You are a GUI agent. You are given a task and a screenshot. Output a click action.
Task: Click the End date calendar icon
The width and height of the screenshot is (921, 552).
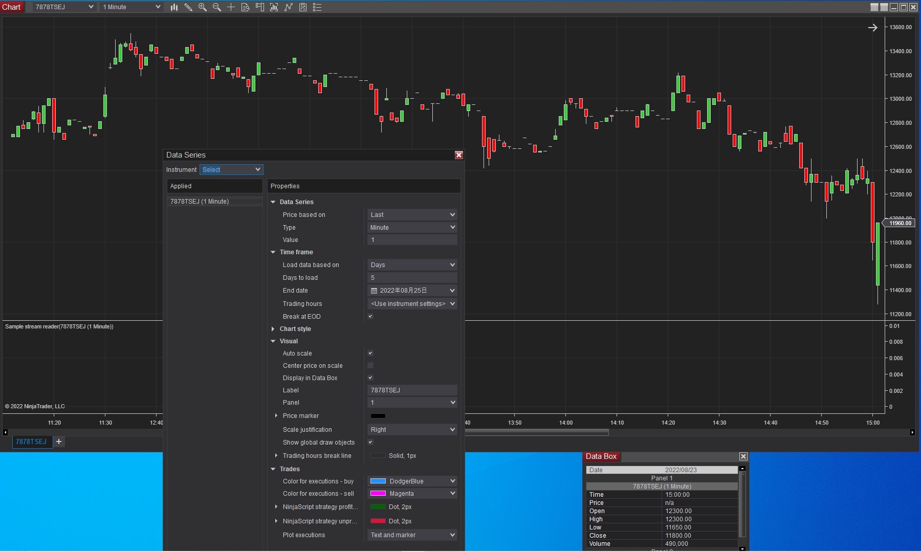pyautogui.click(x=374, y=291)
